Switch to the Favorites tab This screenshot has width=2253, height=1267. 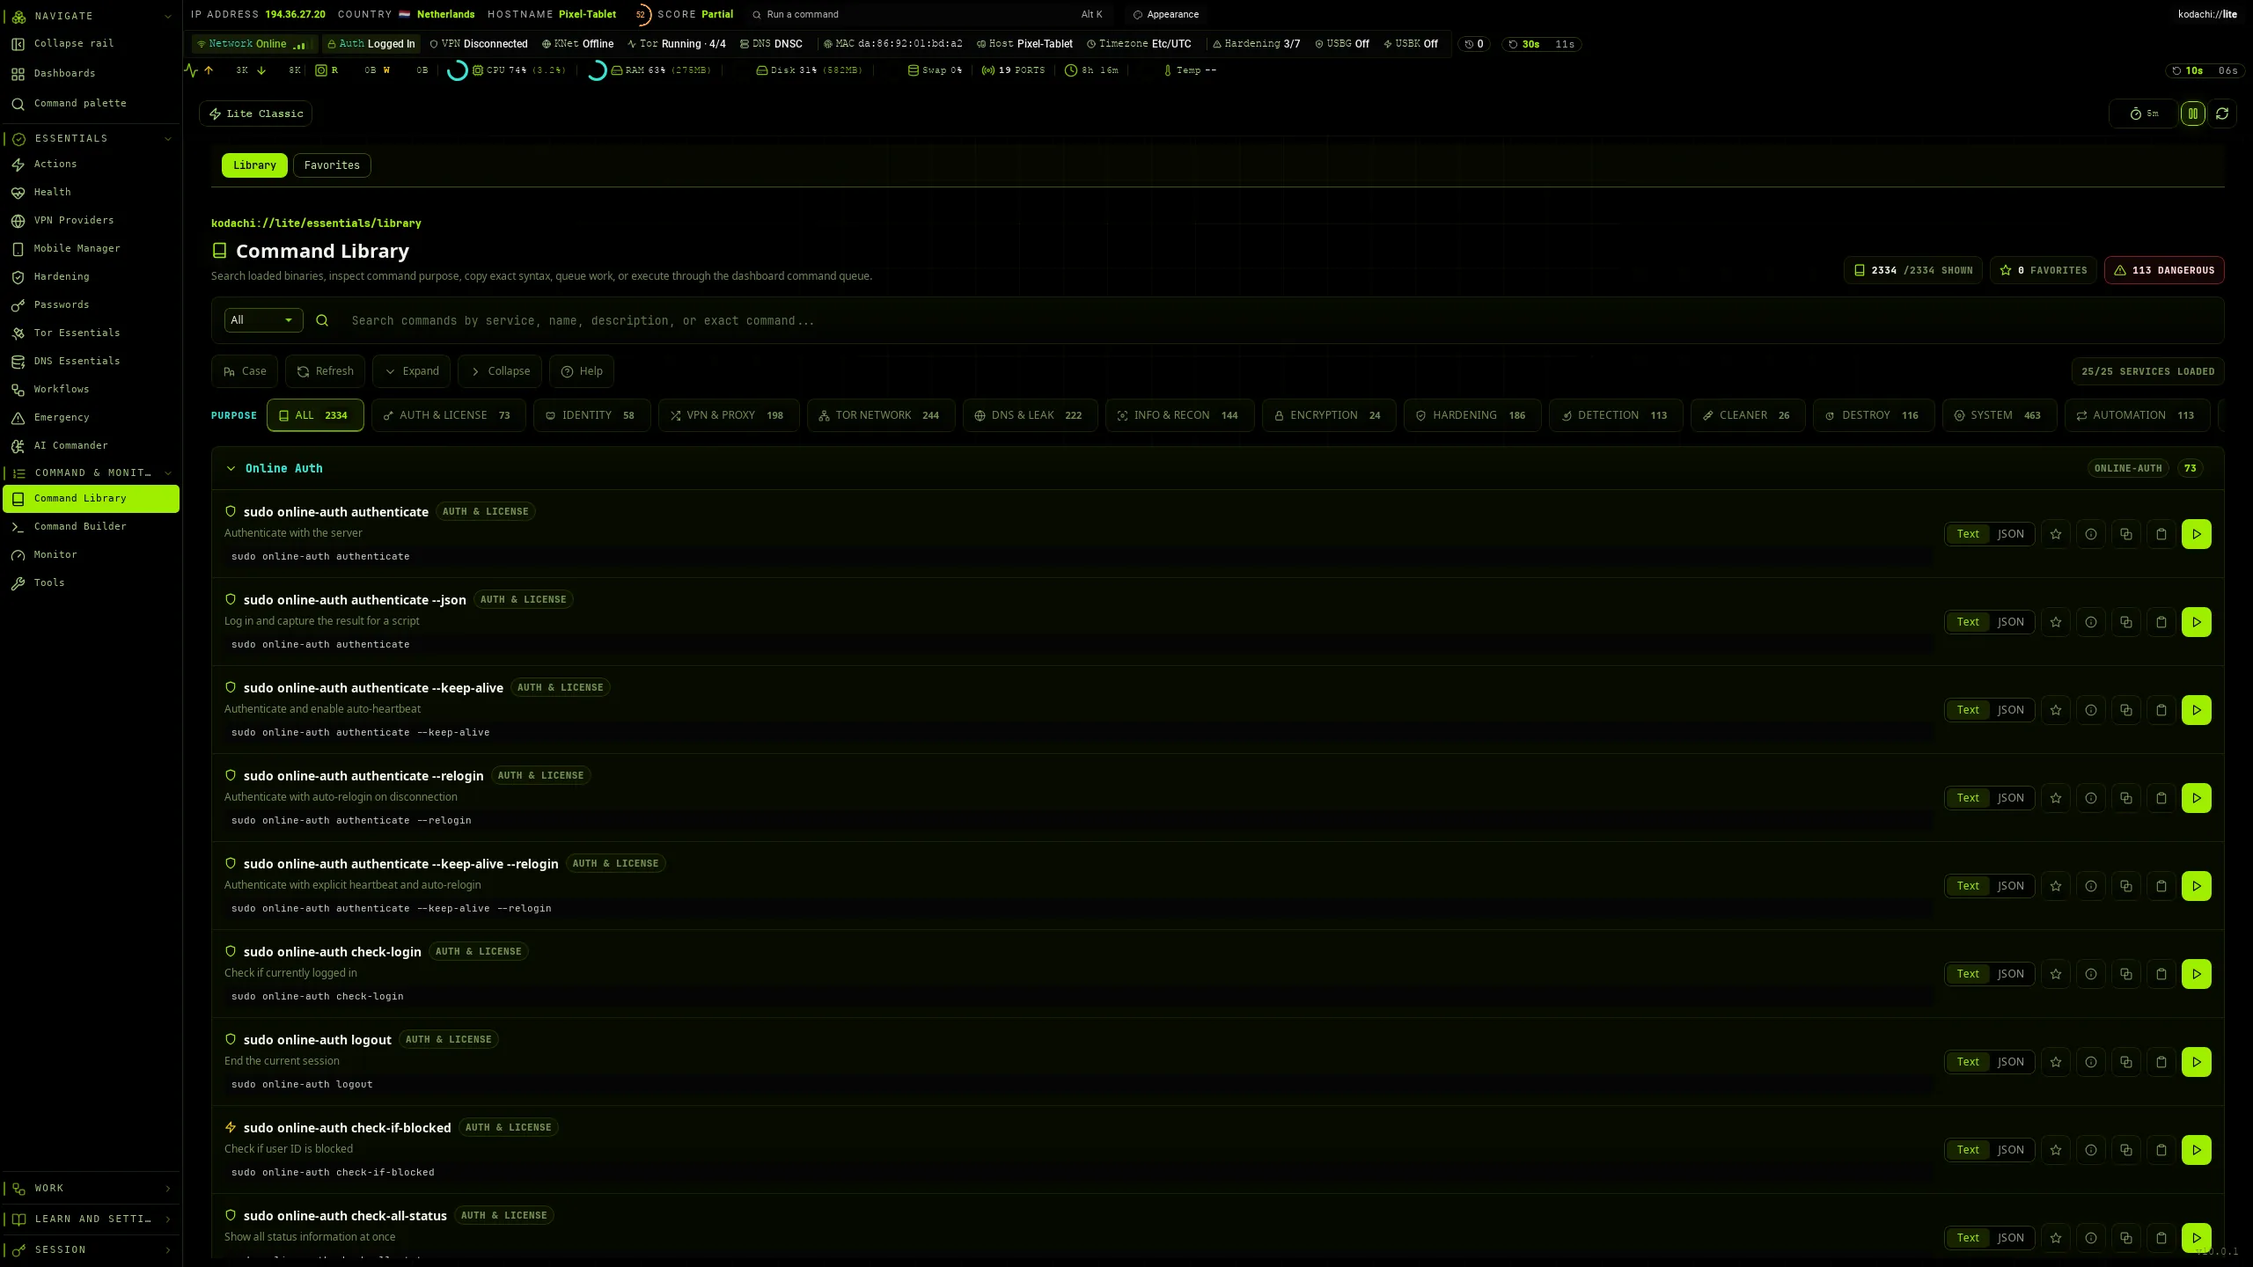(332, 165)
